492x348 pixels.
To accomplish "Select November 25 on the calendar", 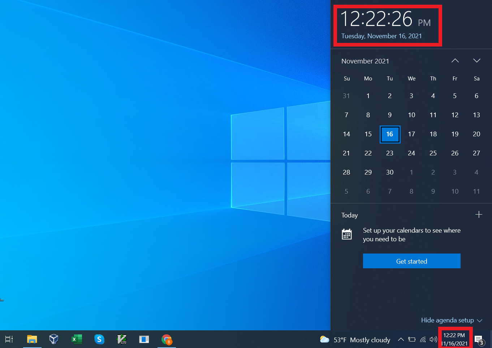I will point(433,153).
